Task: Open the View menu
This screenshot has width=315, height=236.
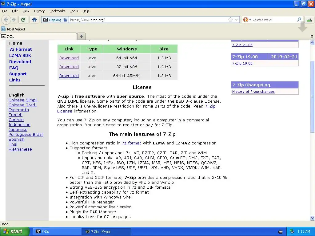Action: point(26,11)
